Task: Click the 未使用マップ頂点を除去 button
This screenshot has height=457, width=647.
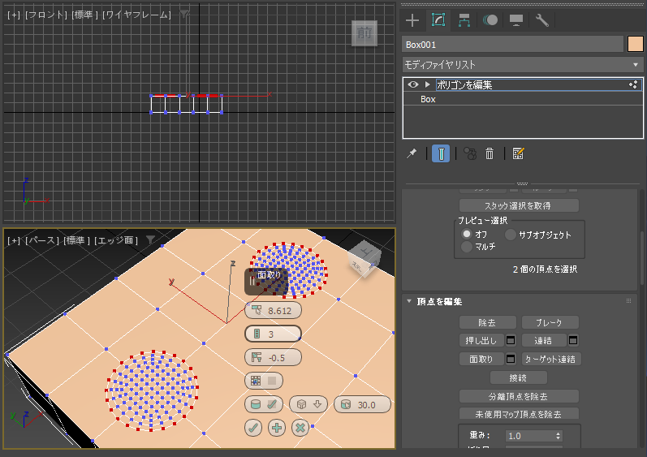Action: [x=519, y=414]
